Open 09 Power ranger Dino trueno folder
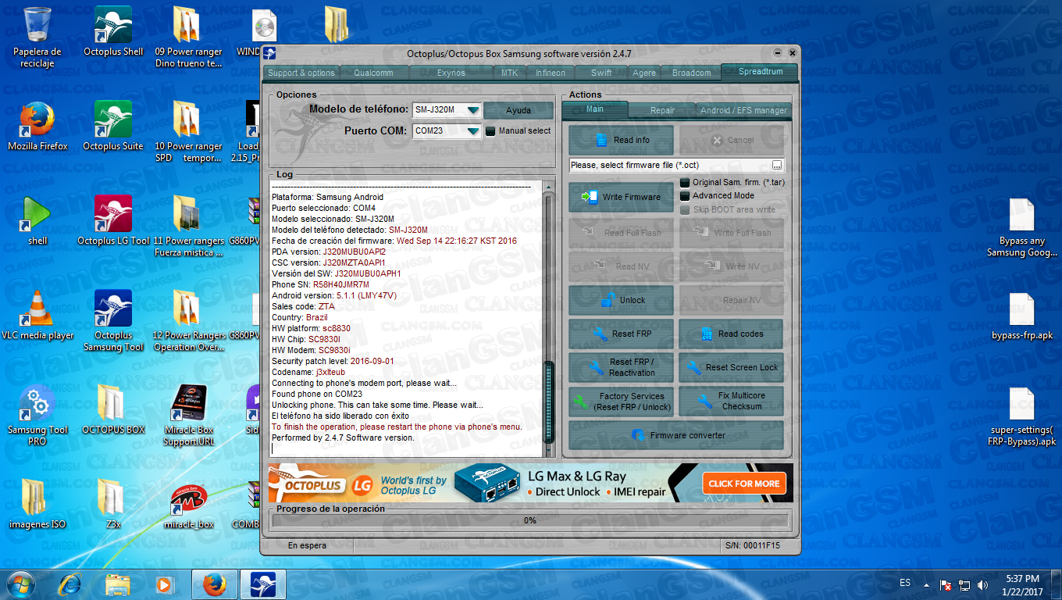Viewport: 1062px width, 600px height. 188,37
